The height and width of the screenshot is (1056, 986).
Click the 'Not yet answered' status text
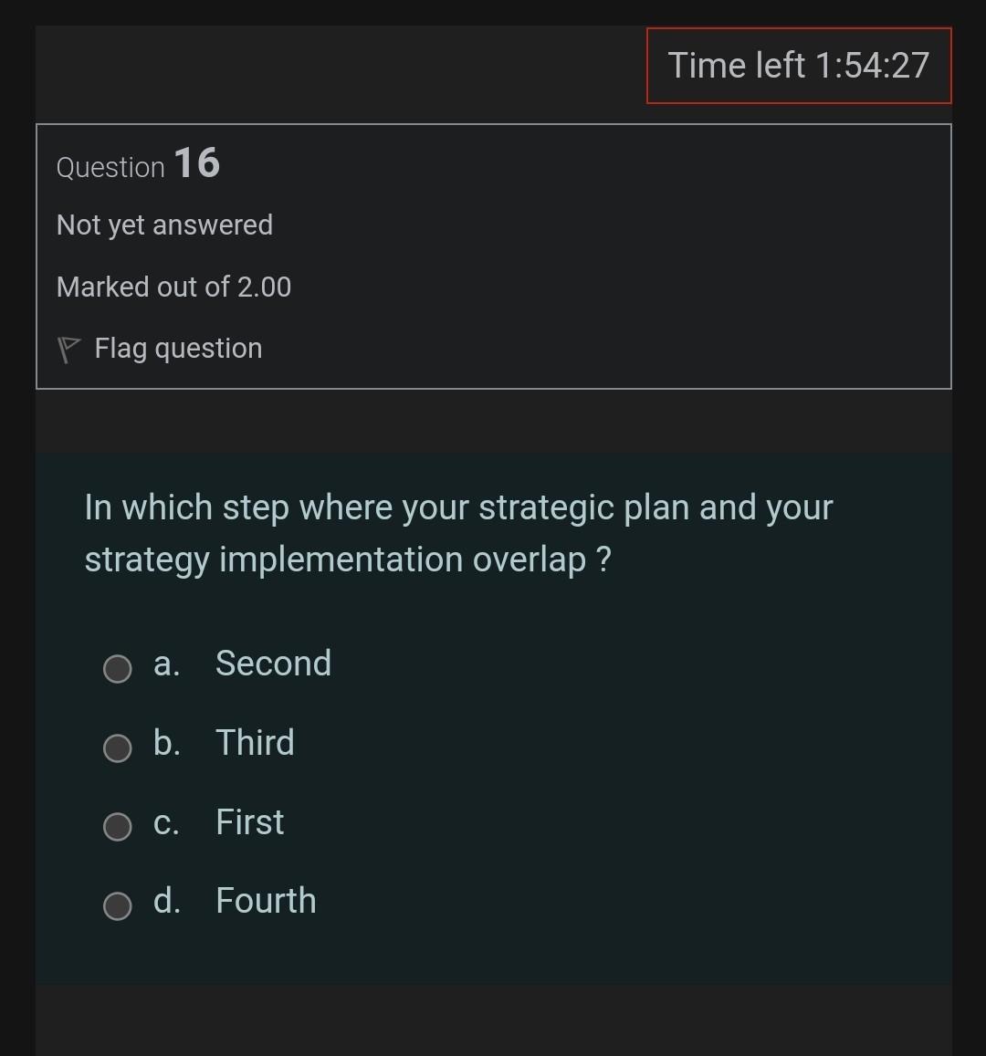[165, 225]
